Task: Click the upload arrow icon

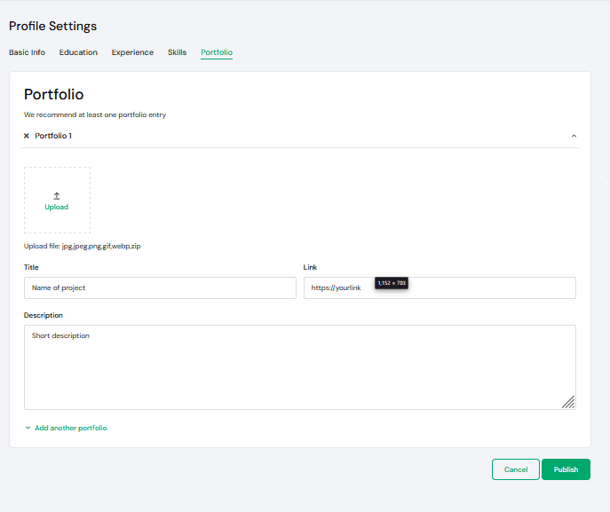Action: pos(57,195)
